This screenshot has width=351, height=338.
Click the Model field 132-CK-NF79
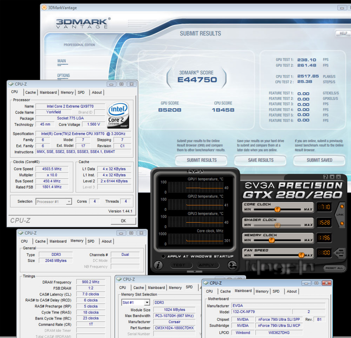click(262, 312)
